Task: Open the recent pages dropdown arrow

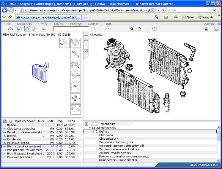Action: 16,10
